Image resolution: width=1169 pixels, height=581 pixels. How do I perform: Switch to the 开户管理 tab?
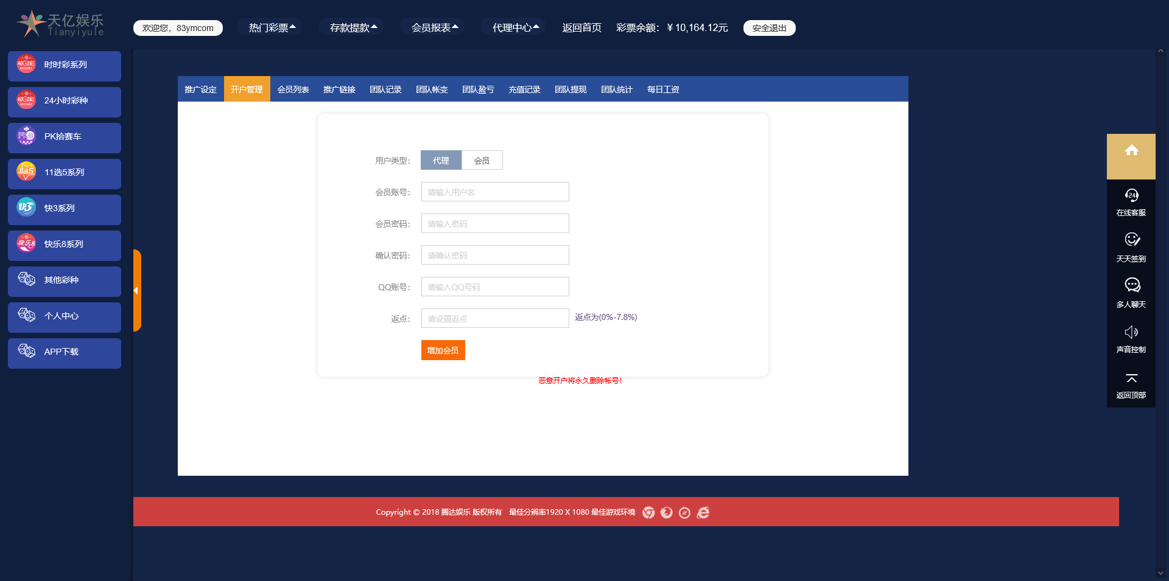pyautogui.click(x=247, y=89)
